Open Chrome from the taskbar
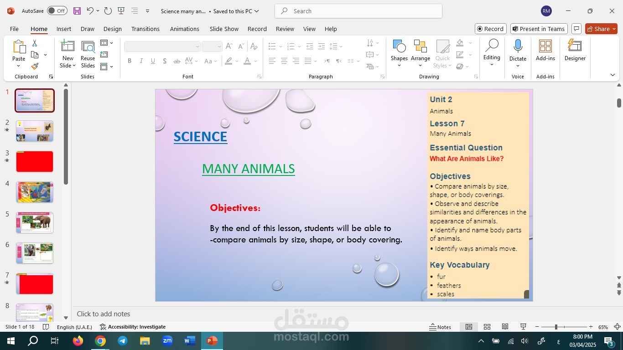Viewport: 623px width, 350px height. click(x=100, y=341)
